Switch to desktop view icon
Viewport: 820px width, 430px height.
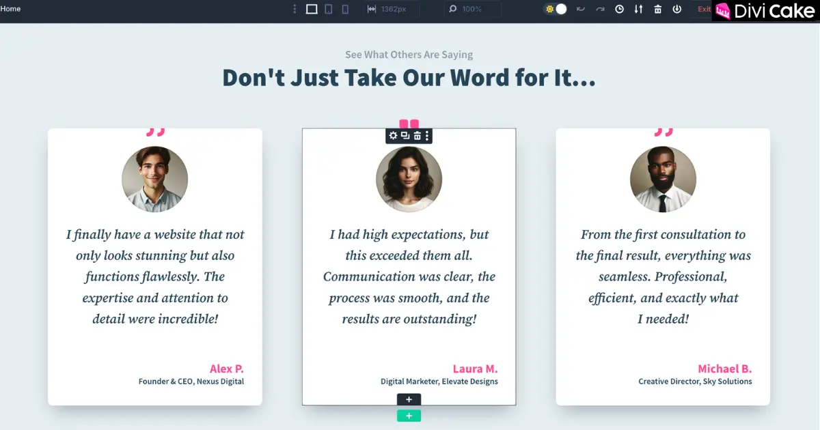click(312, 9)
